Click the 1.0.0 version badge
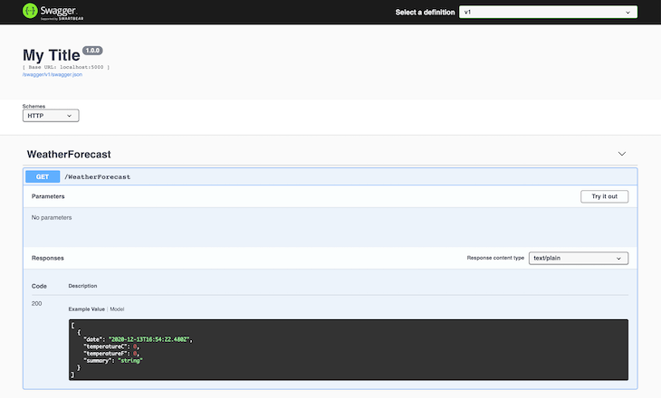This screenshot has height=398, width=661. (x=92, y=51)
